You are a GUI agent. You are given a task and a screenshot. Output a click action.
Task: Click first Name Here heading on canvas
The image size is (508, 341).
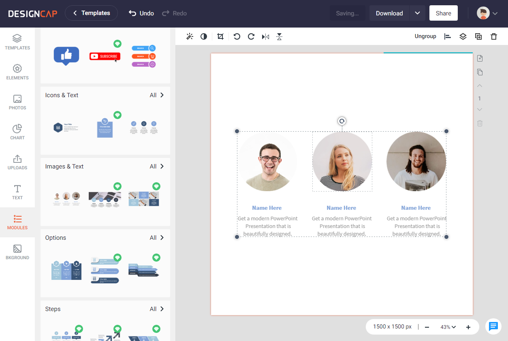pyautogui.click(x=267, y=208)
